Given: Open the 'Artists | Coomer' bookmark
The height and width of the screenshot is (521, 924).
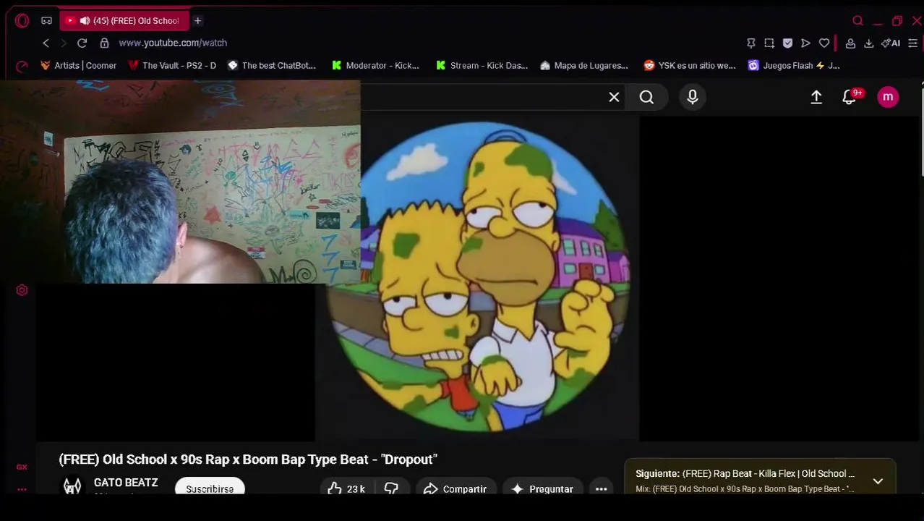Looking at the screenshot, I should 78,66.
